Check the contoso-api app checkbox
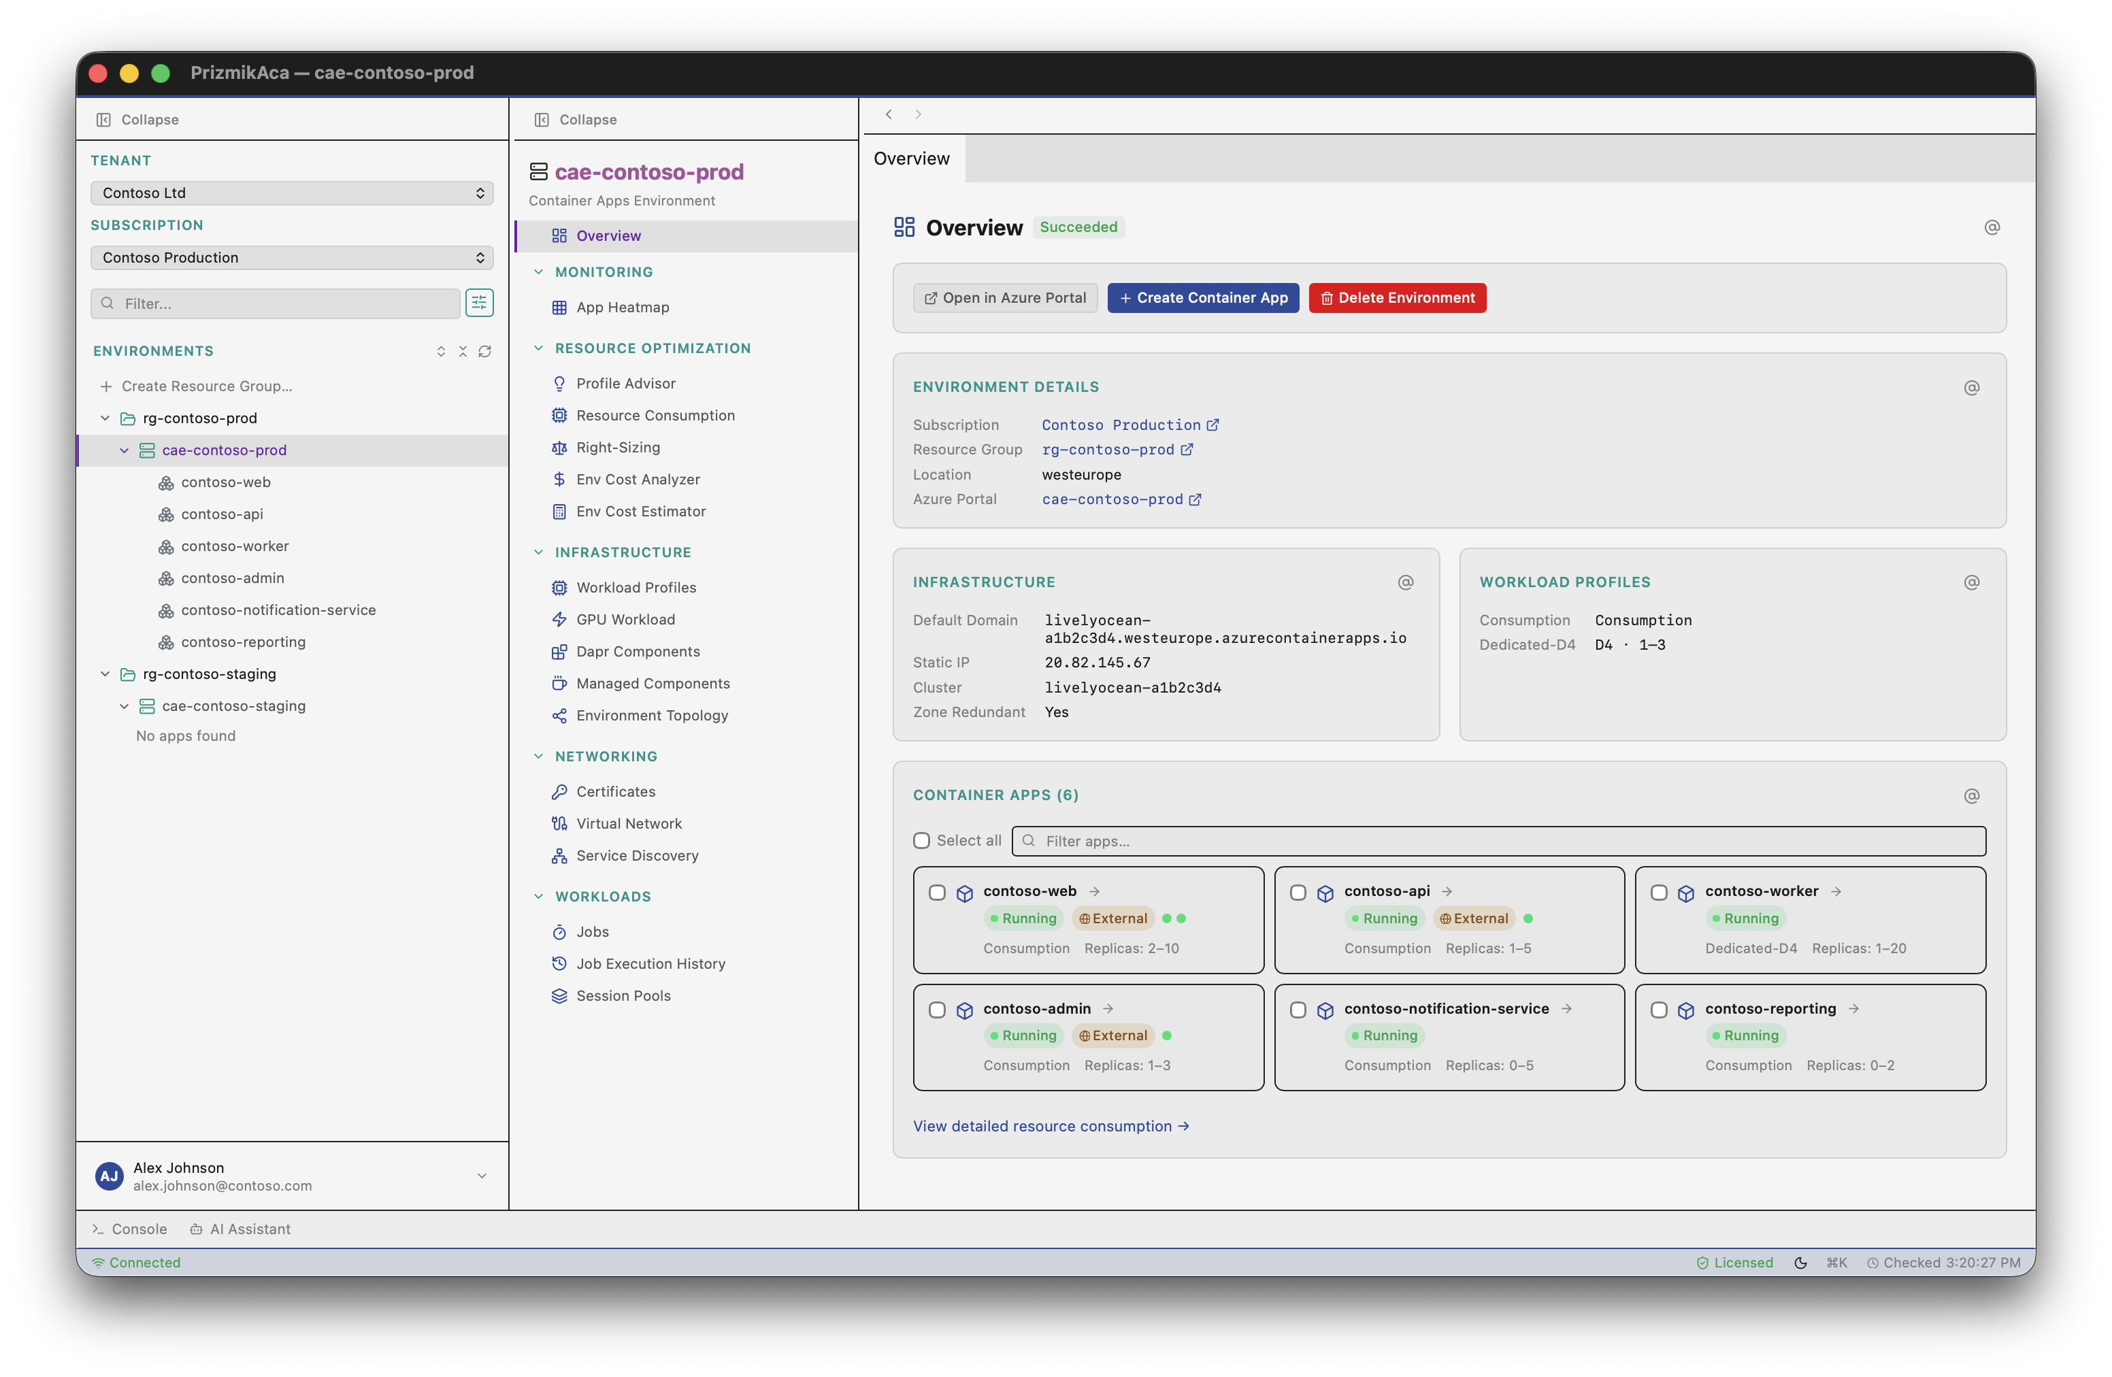This screenshot has height=1377, width=2112. 1298,893
